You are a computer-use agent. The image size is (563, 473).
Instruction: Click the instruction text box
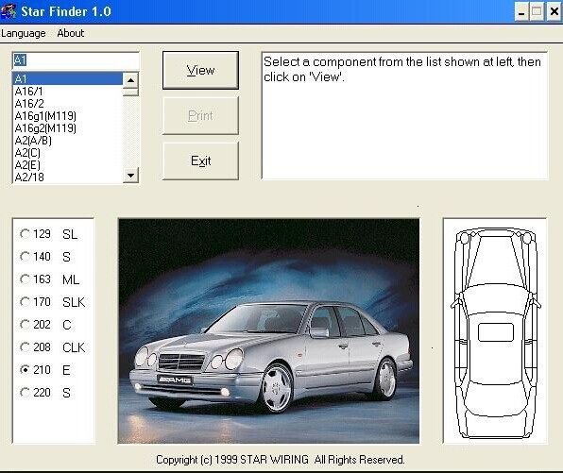click(405, 115)
